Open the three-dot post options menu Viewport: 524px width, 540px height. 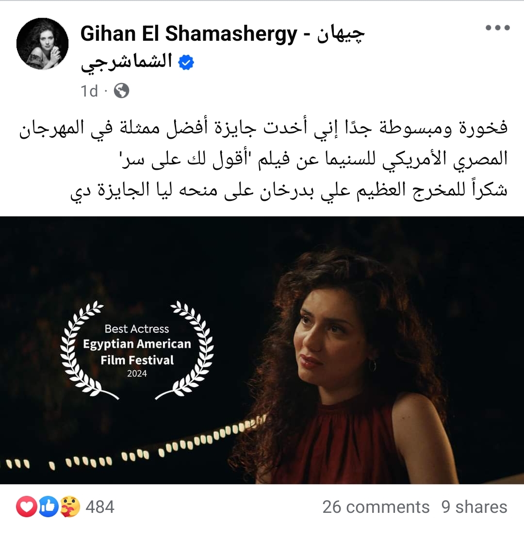[x=497, y=28]
